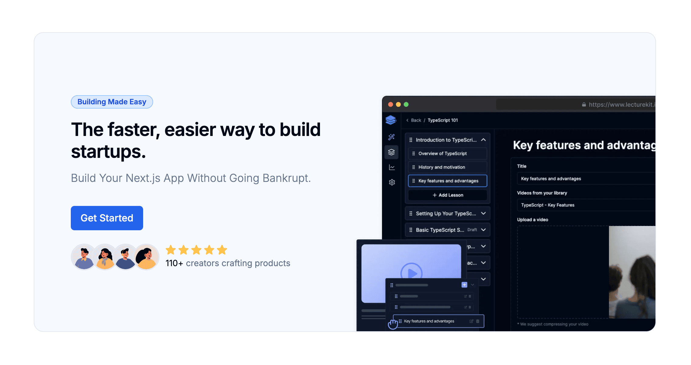The width and height of the screenshot is (691, 365).
Task: Open the Videos from your library dropdown
Action: pos(585,205)
